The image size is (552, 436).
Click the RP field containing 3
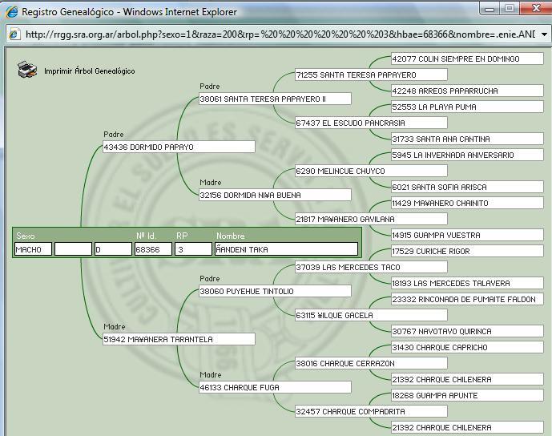(x=192, y=249)
